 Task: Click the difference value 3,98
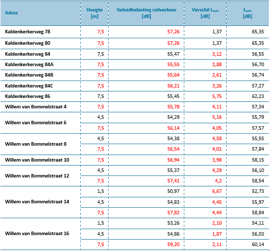[217, 160]
